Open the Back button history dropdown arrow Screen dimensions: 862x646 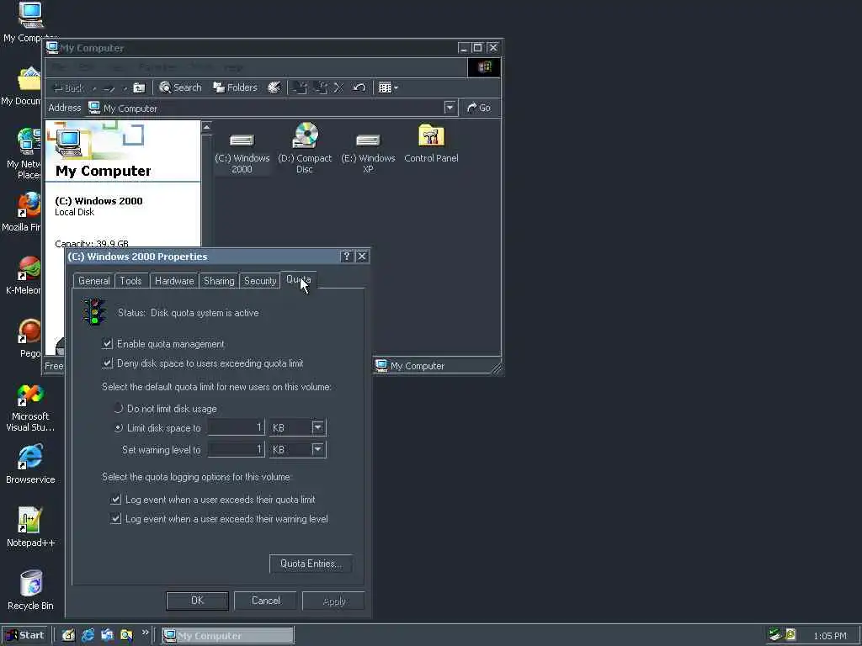click(94, 87)
